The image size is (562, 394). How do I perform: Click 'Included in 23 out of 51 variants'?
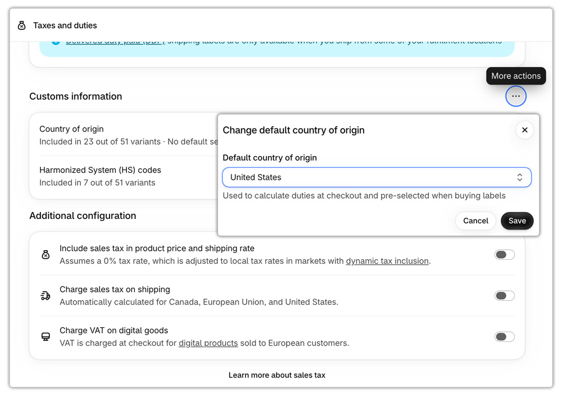(x=99, y=141)
